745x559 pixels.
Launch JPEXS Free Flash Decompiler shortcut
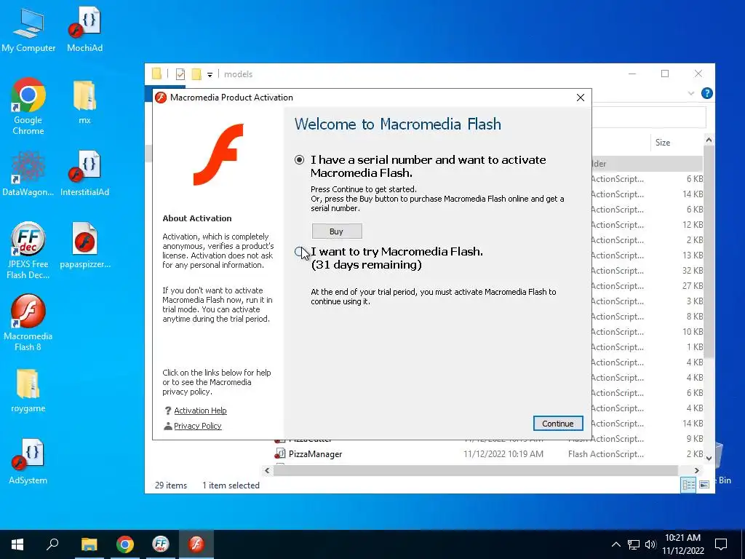coord(28,250)
